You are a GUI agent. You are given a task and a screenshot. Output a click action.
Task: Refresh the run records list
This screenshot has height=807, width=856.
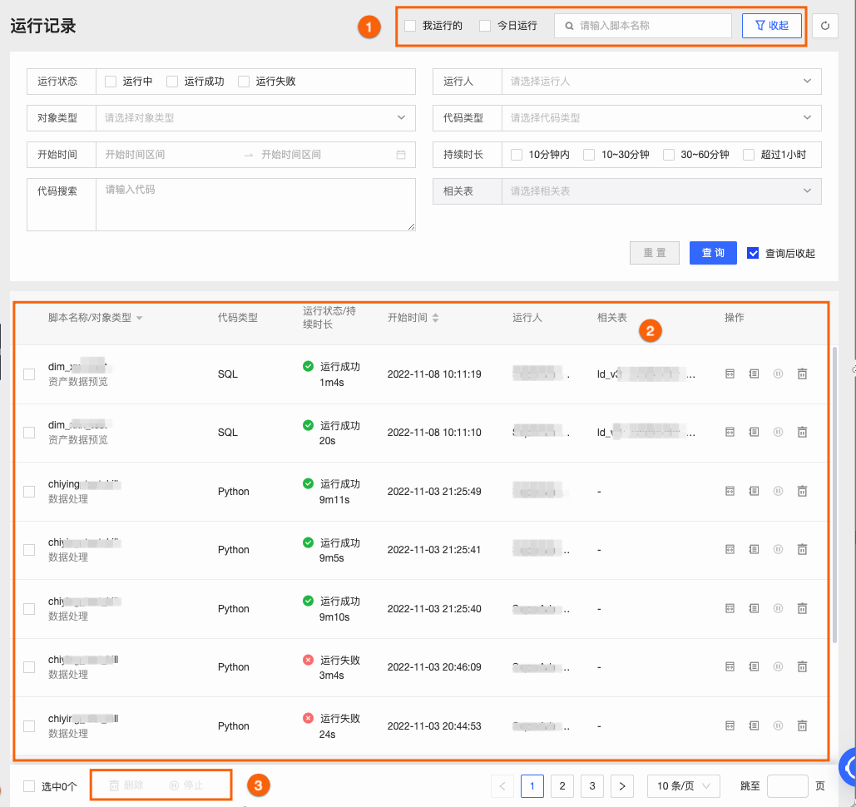825,26
